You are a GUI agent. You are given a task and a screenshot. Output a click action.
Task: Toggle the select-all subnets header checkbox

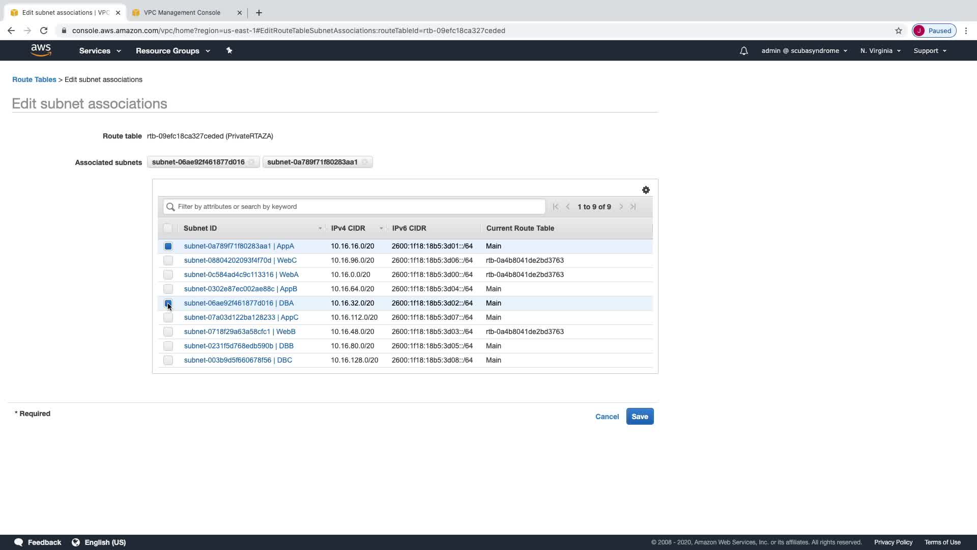[x=167, y=228]
